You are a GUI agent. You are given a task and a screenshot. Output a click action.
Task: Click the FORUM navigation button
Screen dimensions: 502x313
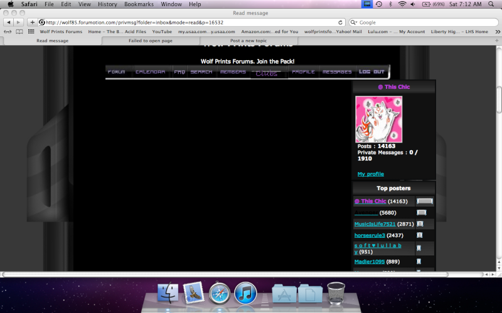point(117,72)
